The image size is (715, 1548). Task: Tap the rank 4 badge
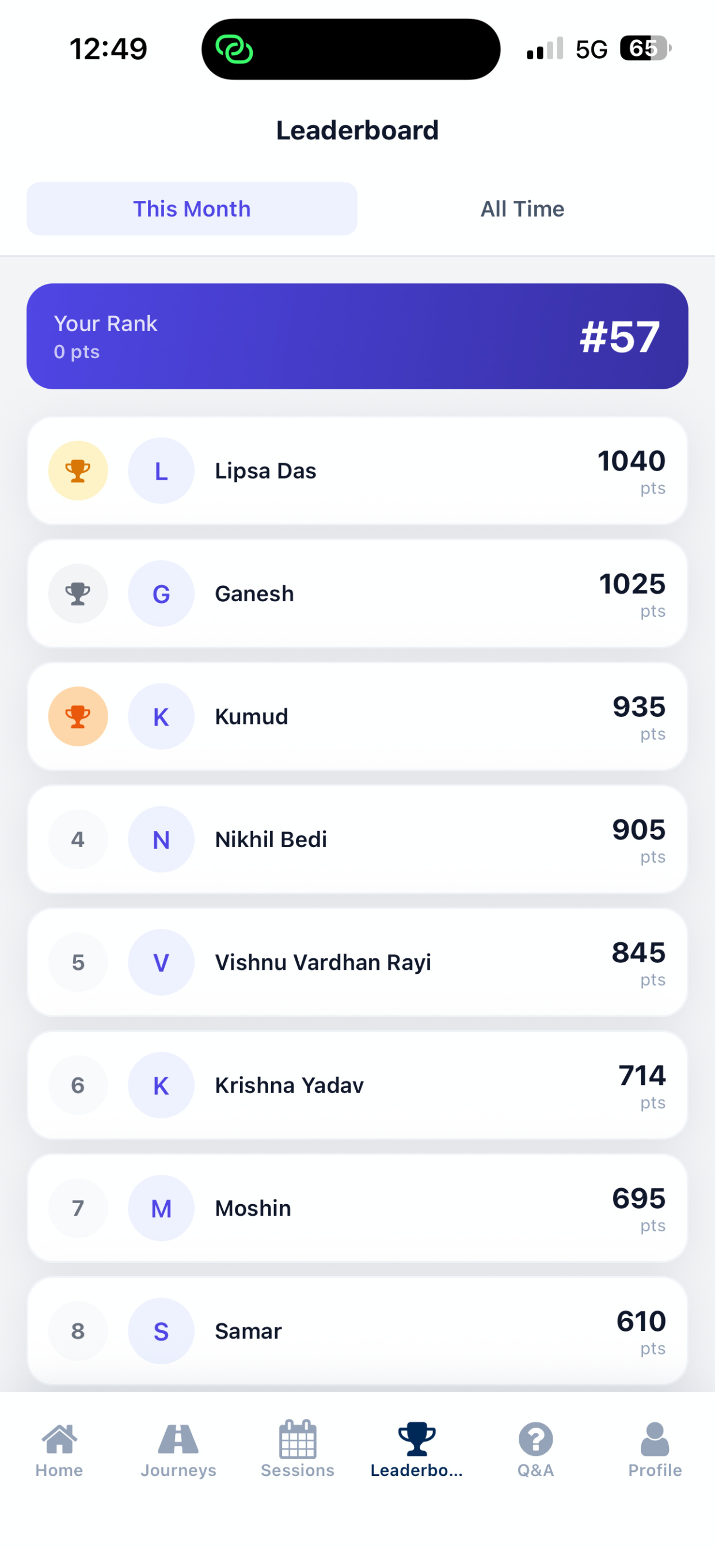pos(78,840)
